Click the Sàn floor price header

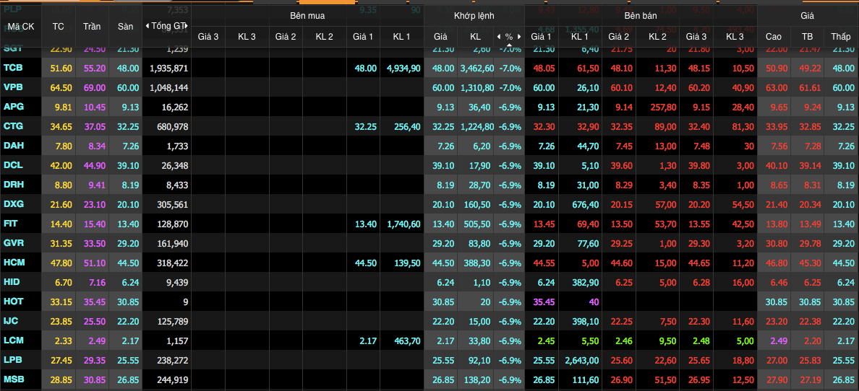(126, 26)
